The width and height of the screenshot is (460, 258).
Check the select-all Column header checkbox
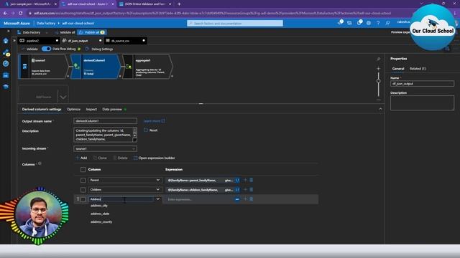point(83,169)
